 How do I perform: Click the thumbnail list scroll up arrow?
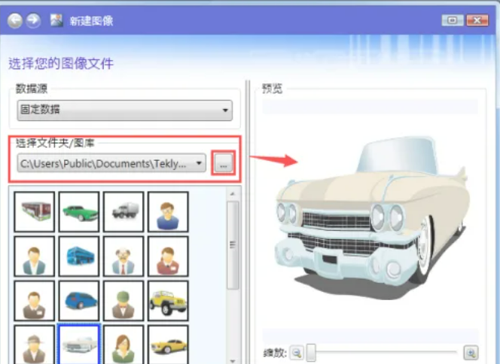coord(233,193)
